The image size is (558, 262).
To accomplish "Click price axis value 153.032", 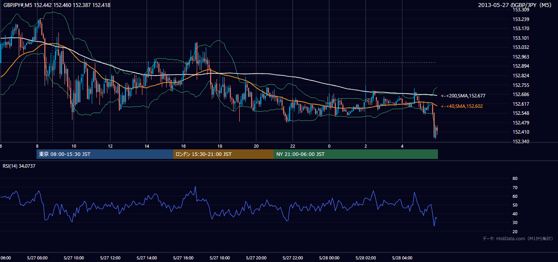I will point(521,47).
